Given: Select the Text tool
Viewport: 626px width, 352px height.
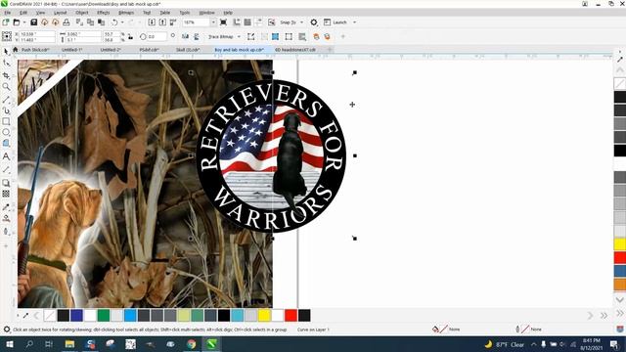Looking at the screenshot, I should click(x=6, y=156).
